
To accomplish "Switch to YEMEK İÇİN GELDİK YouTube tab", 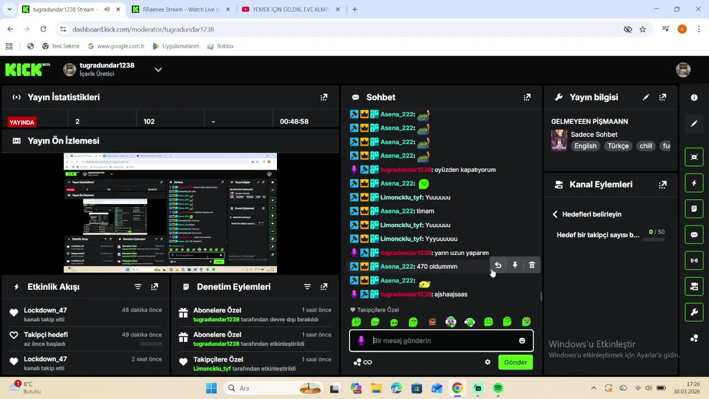I will (x=290, y=9).
